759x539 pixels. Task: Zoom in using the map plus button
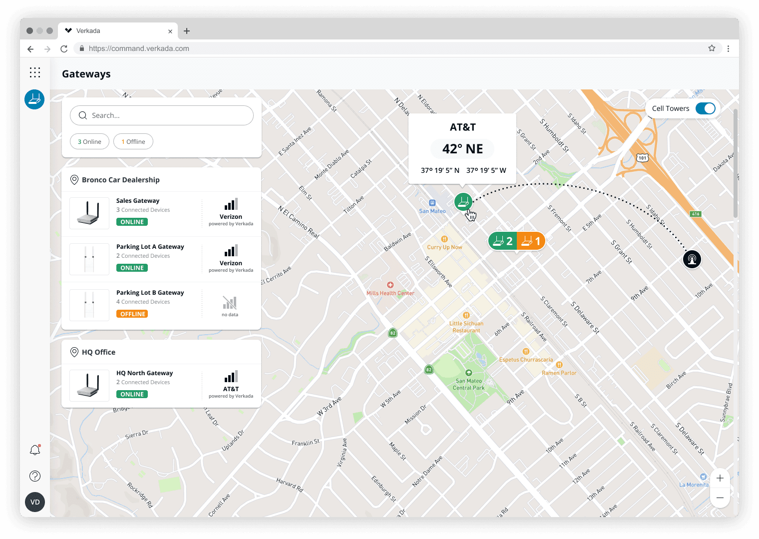click(720, 478)
